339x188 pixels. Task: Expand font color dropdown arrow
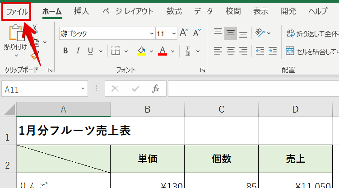tap(172, 51)
